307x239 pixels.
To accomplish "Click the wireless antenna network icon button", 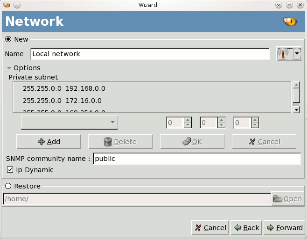I will pyautogui.click(x=285, y=54).
